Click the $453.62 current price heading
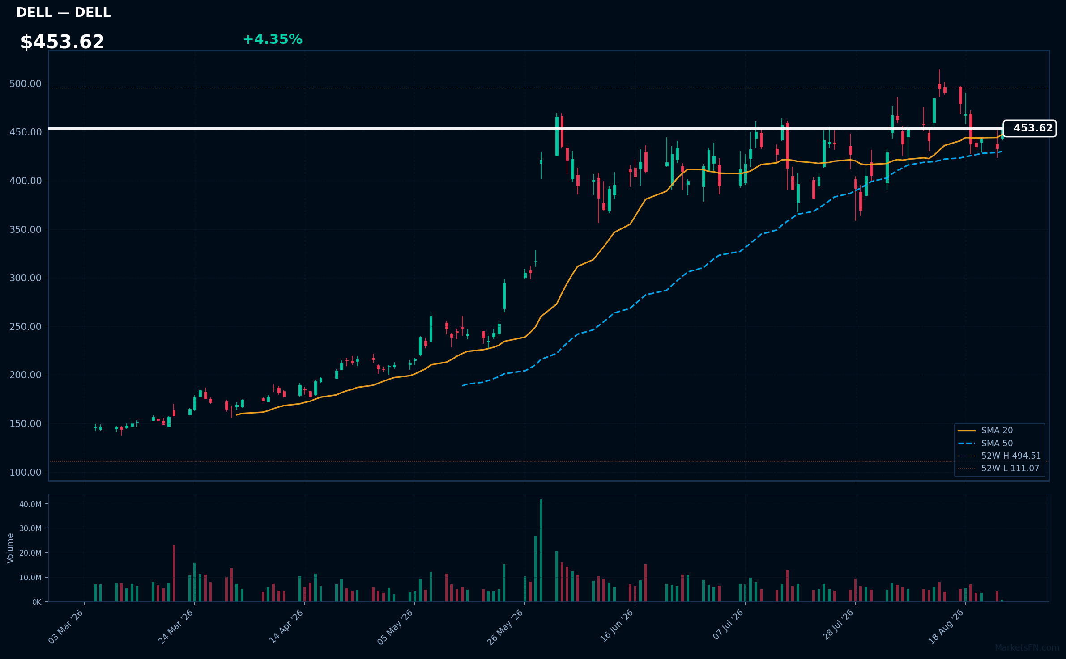The image size is (1066, 659). [x=62, y=42]
